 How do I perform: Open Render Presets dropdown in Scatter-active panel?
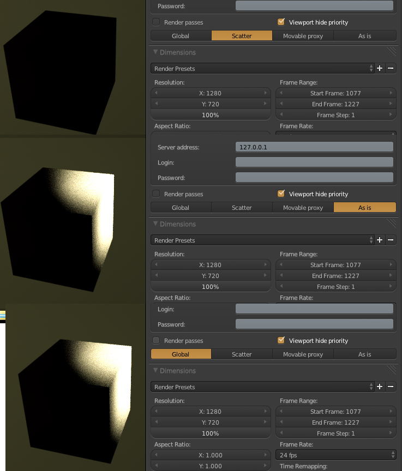(x=262, y=69)
